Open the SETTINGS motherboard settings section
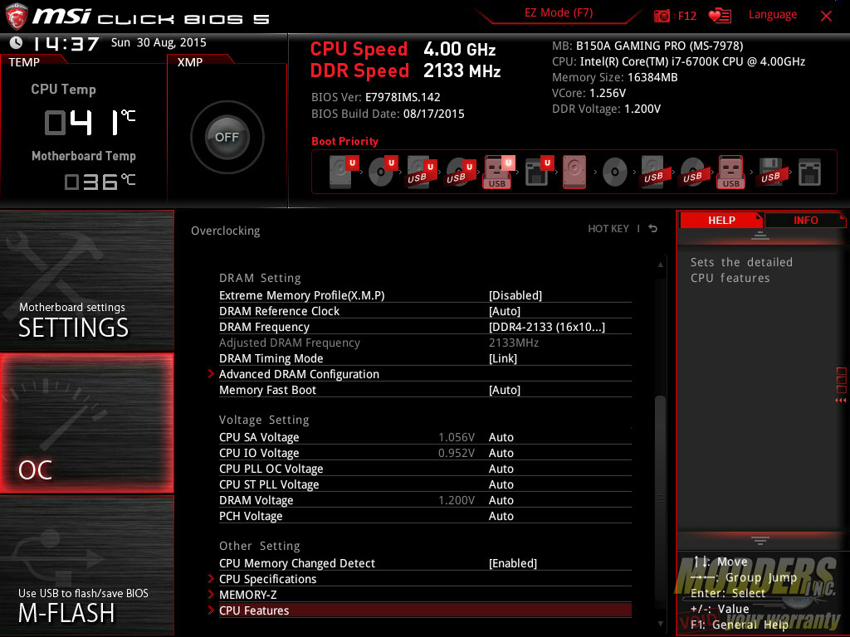 coord(86,280)
